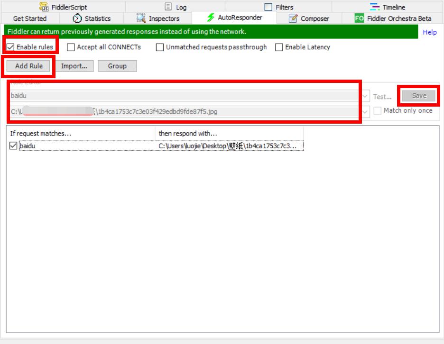Switch to the Get Started tab

click(x=30, y=18)
